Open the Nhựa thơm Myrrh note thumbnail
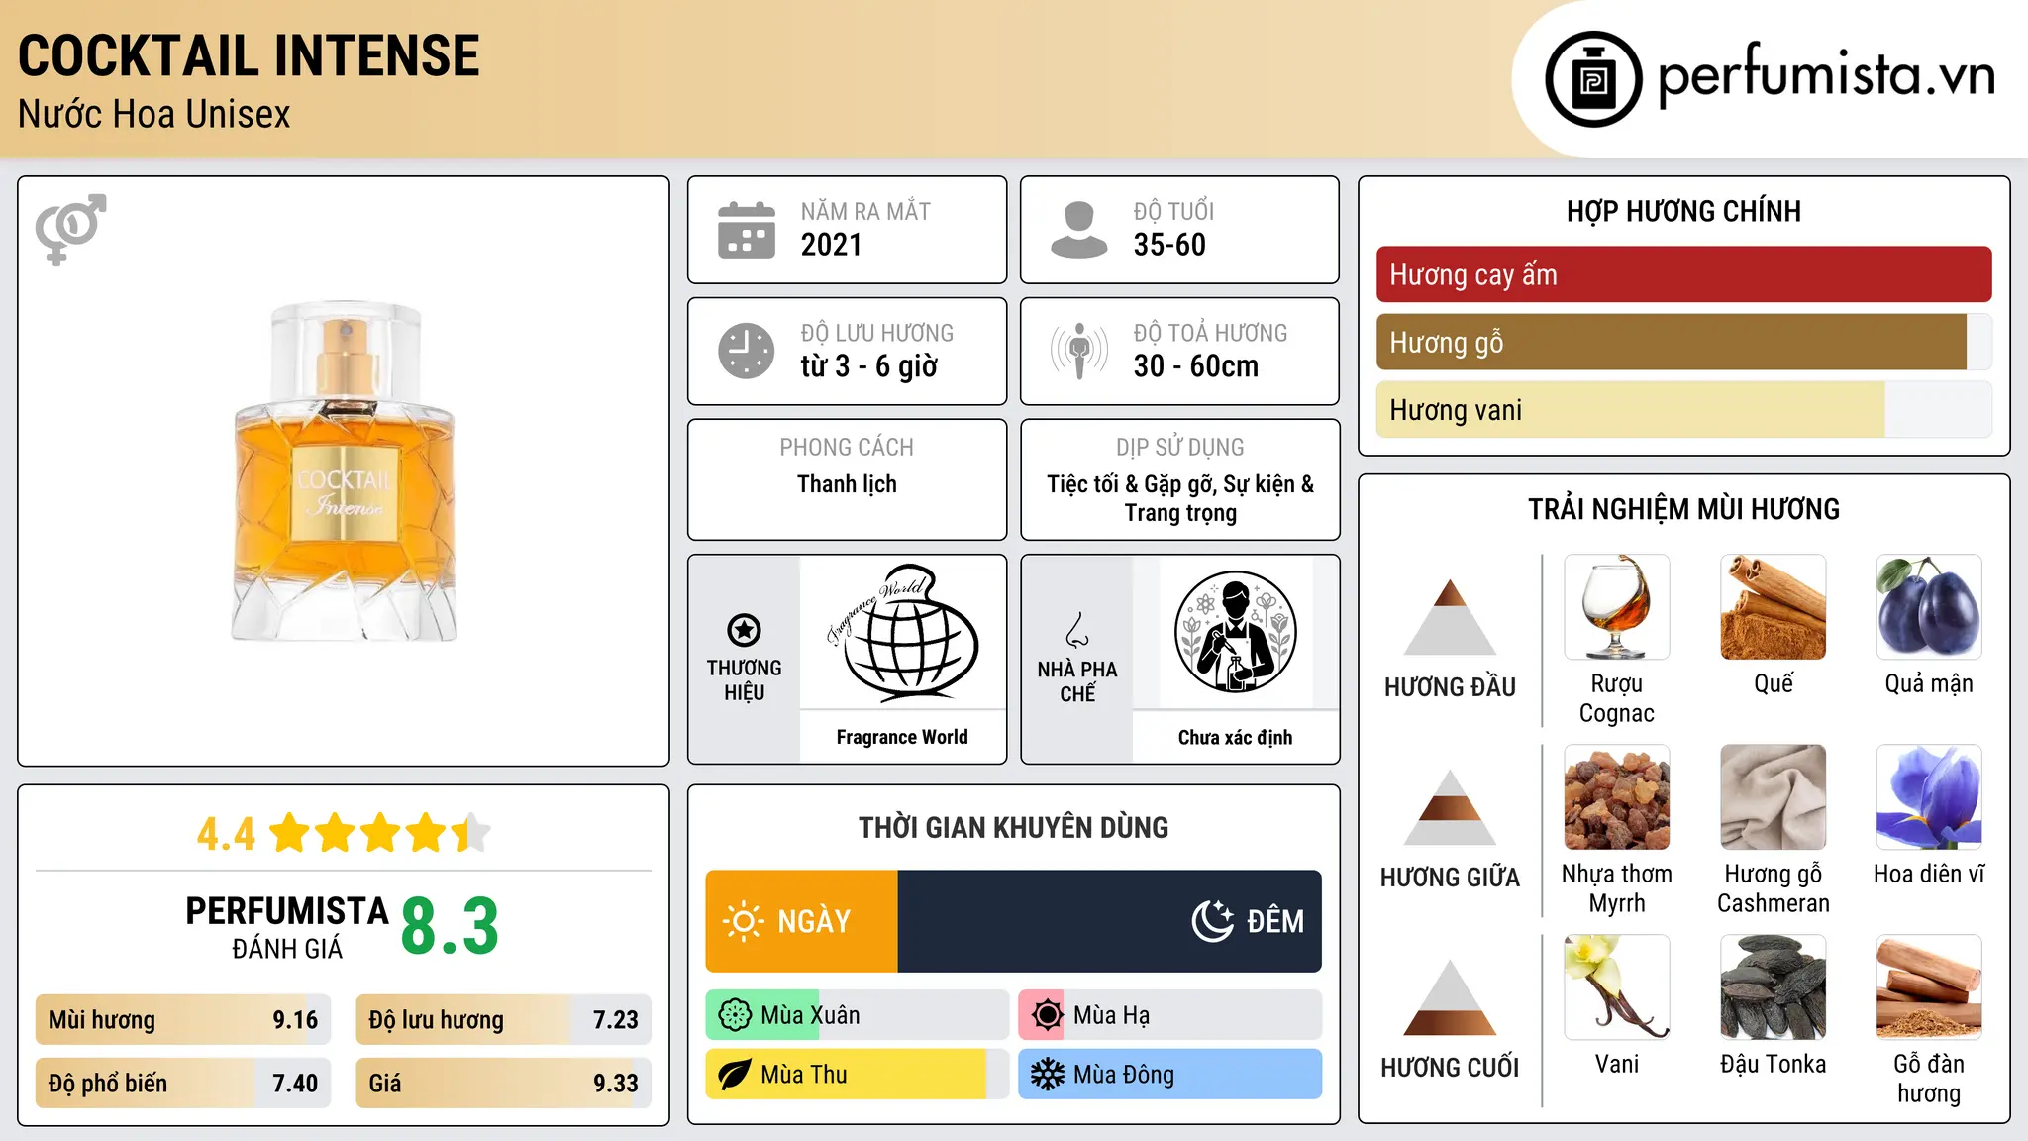Image resolution: width=2028 pixels, height=1141 pixels. [1617, 797]
